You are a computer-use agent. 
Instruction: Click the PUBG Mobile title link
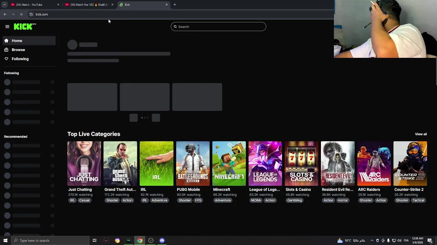click(x=188, y=190)
